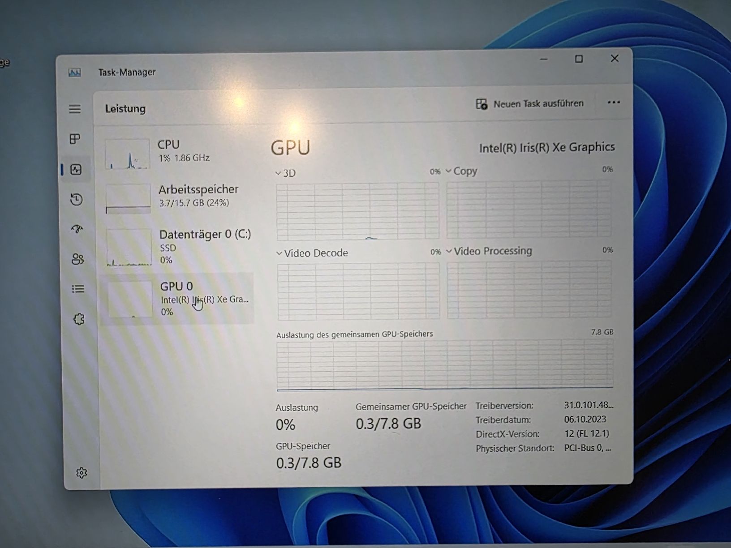Open Task Manager settings gear
The height and width of the screenshot is (548, 731).
(82, 473)
